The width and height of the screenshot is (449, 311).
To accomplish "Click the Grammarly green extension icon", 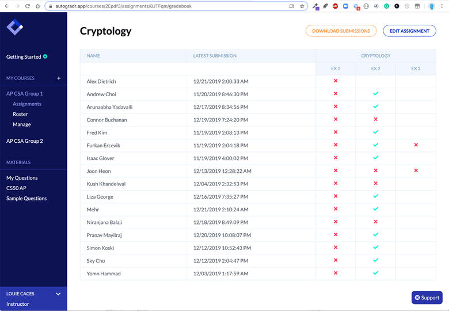I will (x=387, y=6).
